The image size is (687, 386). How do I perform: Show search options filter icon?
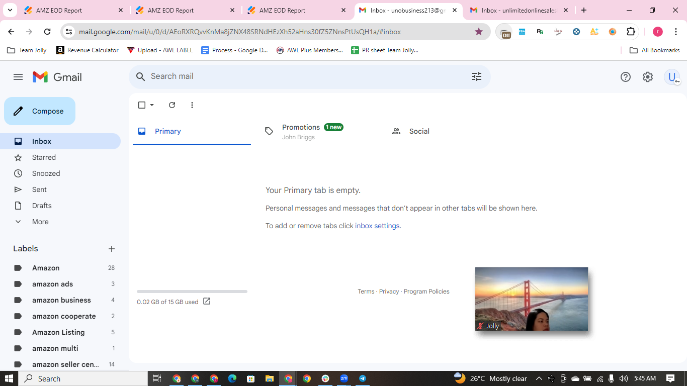pos(477,76)
